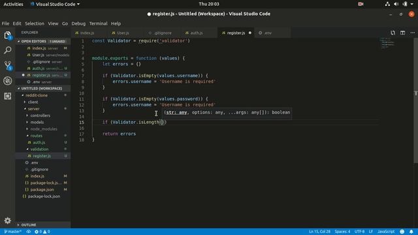Open the Extensions view in activity bar

[x=7, y=96]
